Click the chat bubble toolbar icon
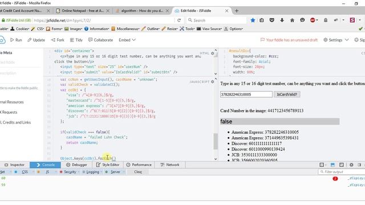Screen dimensions: 365x205 (302, 20)
